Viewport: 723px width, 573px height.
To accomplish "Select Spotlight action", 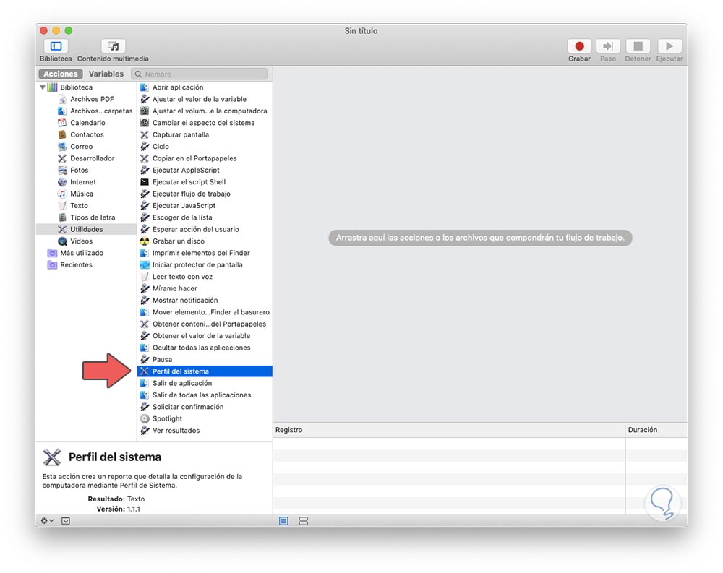I will point(205,418).
